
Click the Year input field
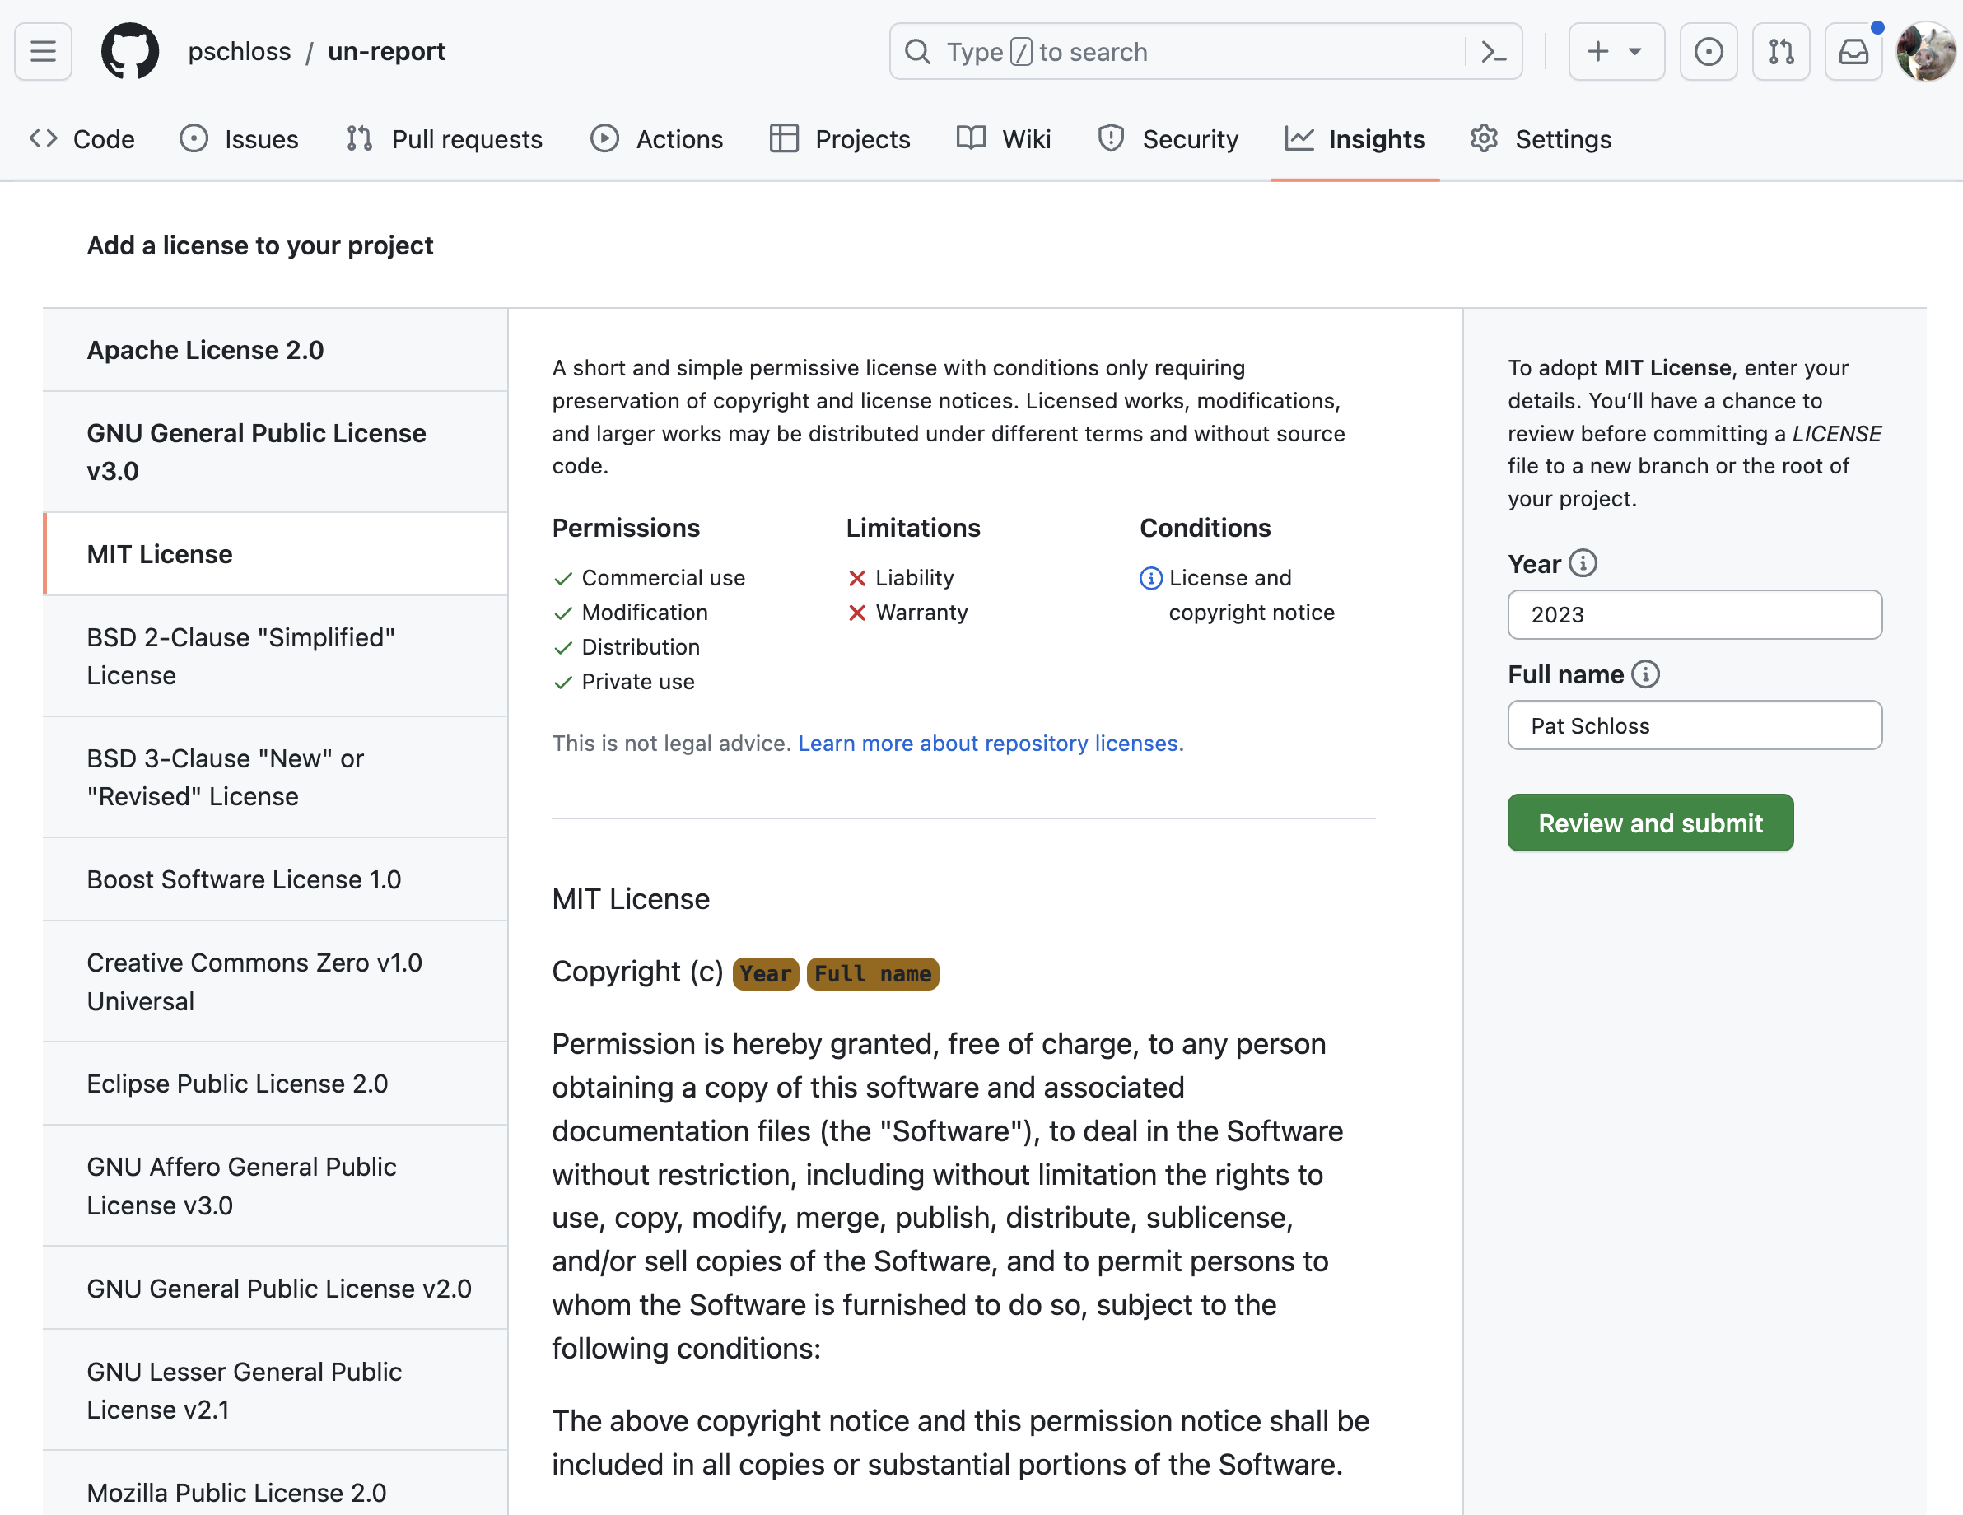point(1695,614)
